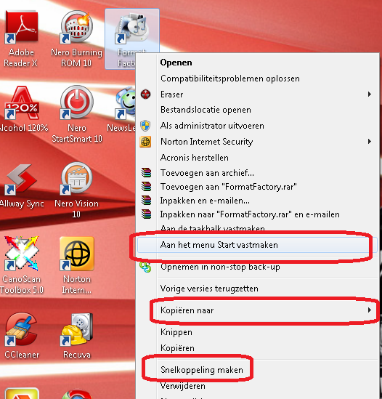Screen dimensions: 382x399
Task: Choose Als administrator uitvoeren
Action: point(212,126)
